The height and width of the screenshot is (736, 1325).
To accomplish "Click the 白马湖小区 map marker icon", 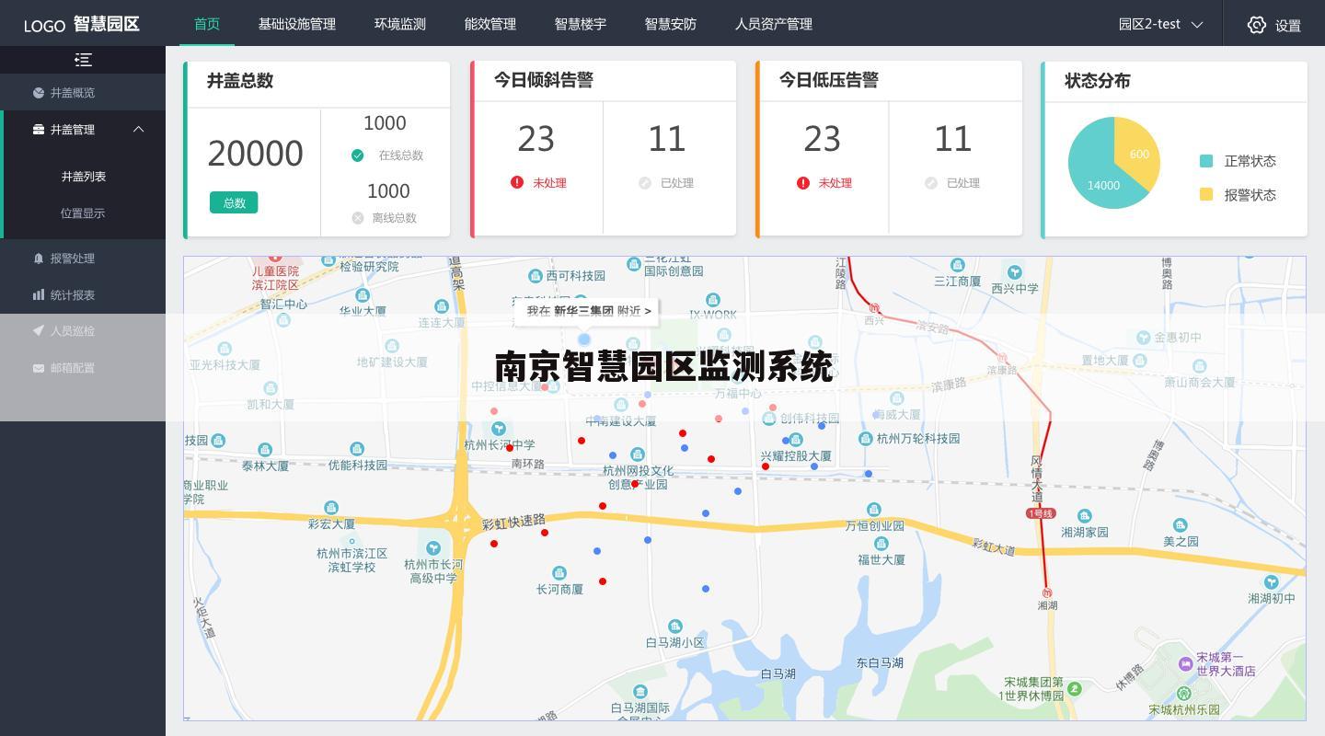I will (x=674, y=627).
